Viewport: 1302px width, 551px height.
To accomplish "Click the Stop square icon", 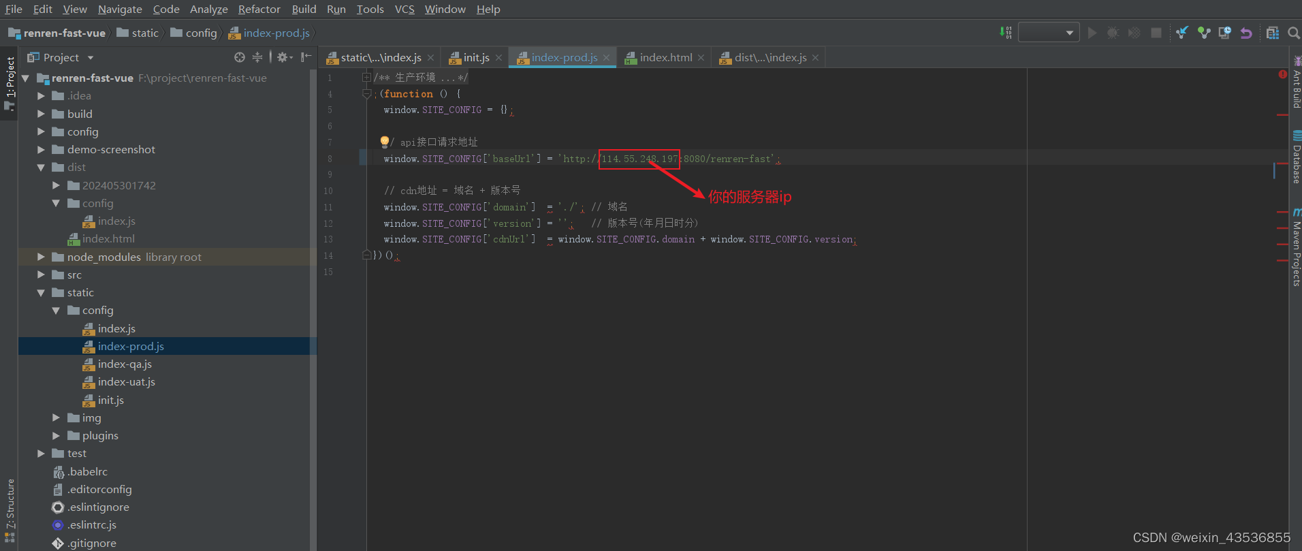I will pyautogui.click(x=1156, y=33).
